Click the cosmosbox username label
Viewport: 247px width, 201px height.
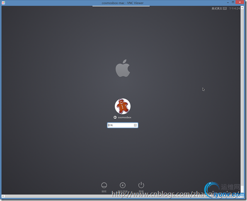coord(124,118)
